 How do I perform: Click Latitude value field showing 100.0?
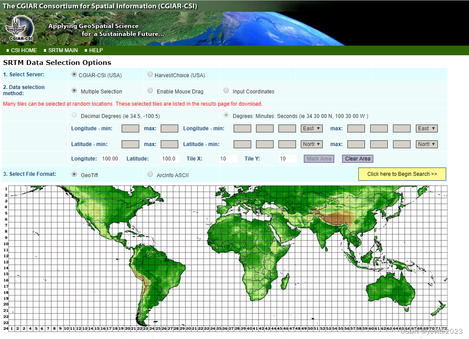click(170, 159)
